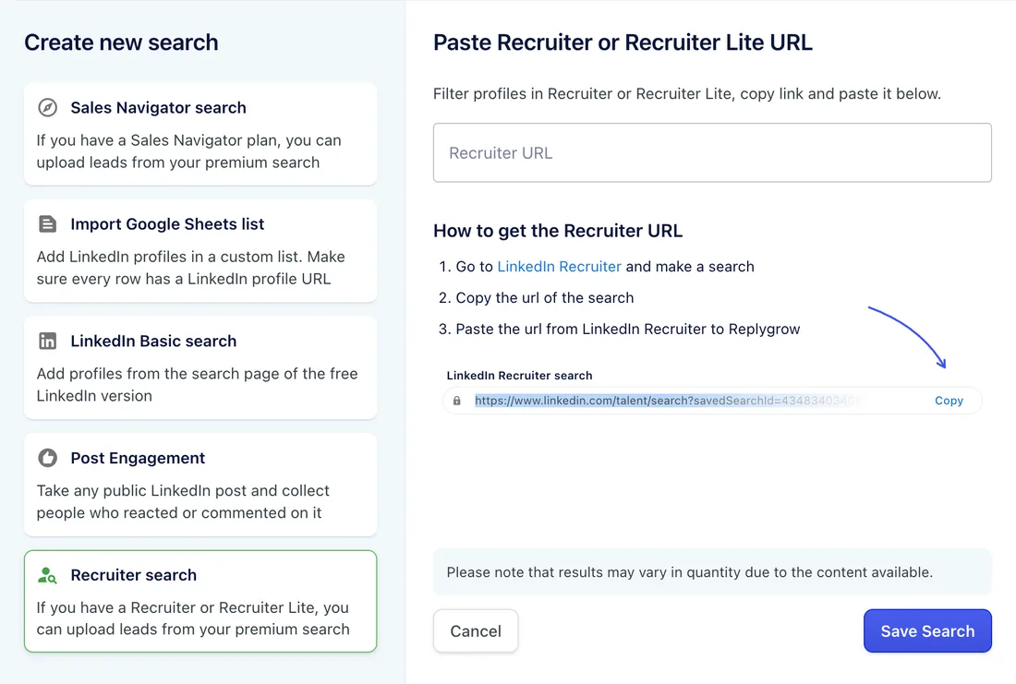The height and width of the screenshot is (684, 1016).
Task: Click the 'How to get the Recruiter URL' heading
Action: 558,232
